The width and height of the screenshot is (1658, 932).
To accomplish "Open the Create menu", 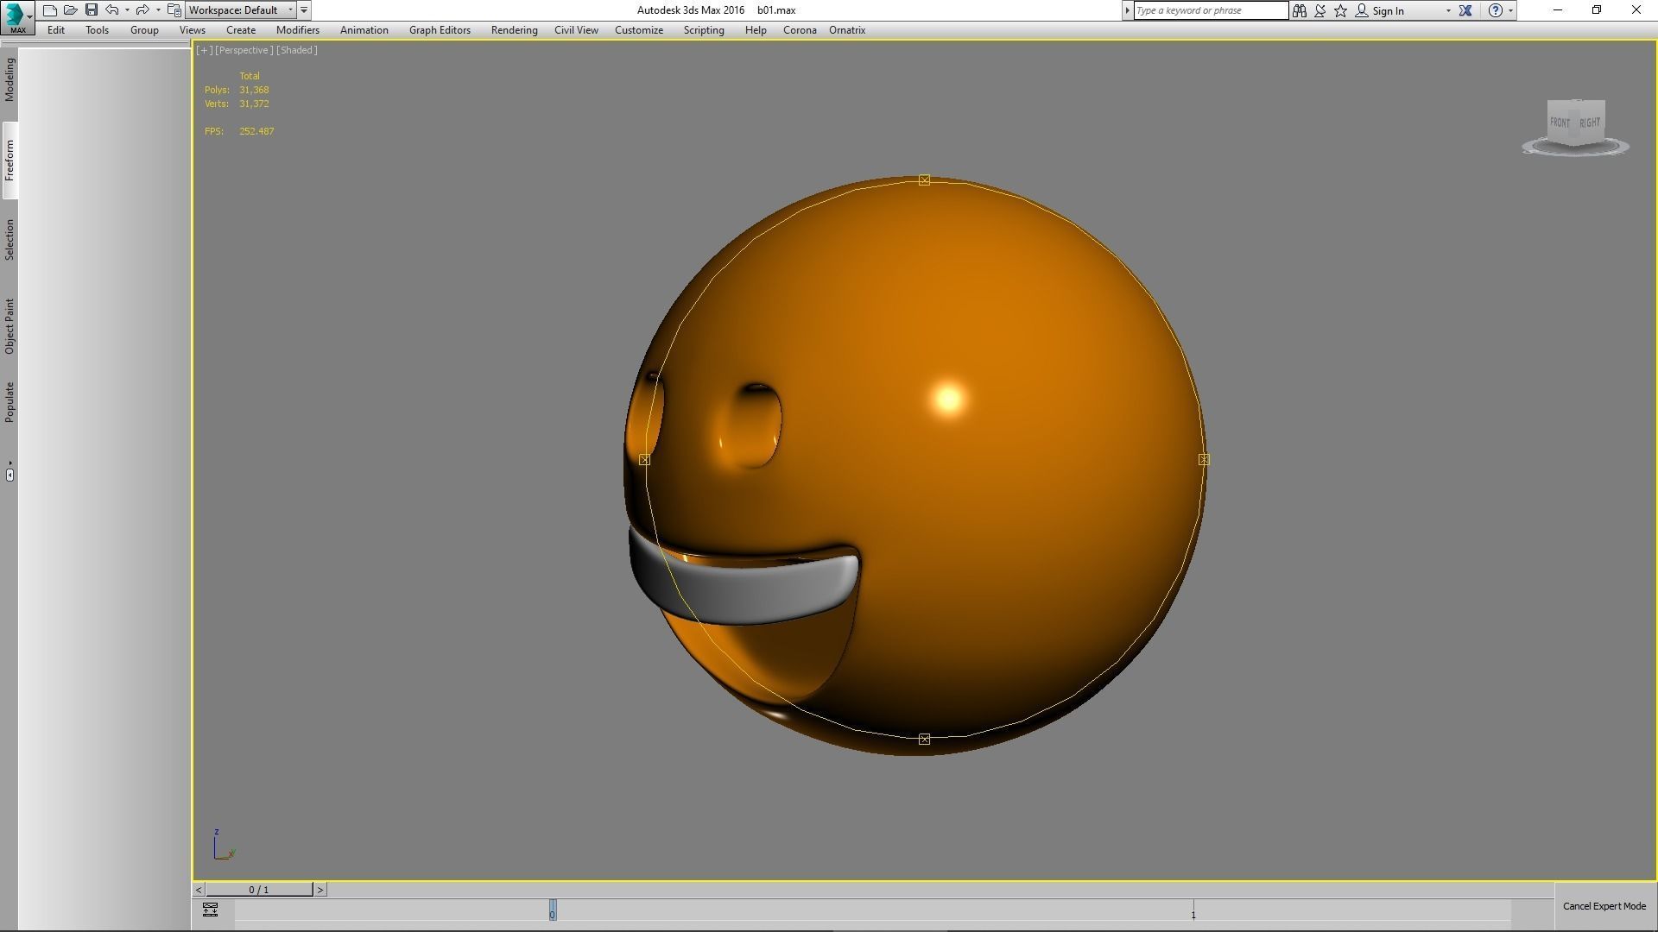I will [x=241, y=30].
